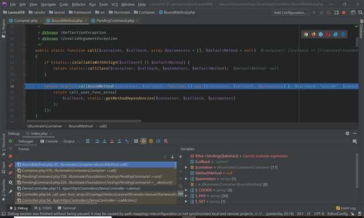Click Force Step Into red icon
364x218 pixels.
coord(112,141)
